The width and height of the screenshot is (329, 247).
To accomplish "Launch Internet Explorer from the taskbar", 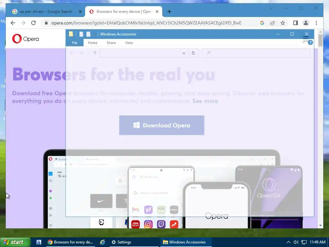I will tap(102, 242).
